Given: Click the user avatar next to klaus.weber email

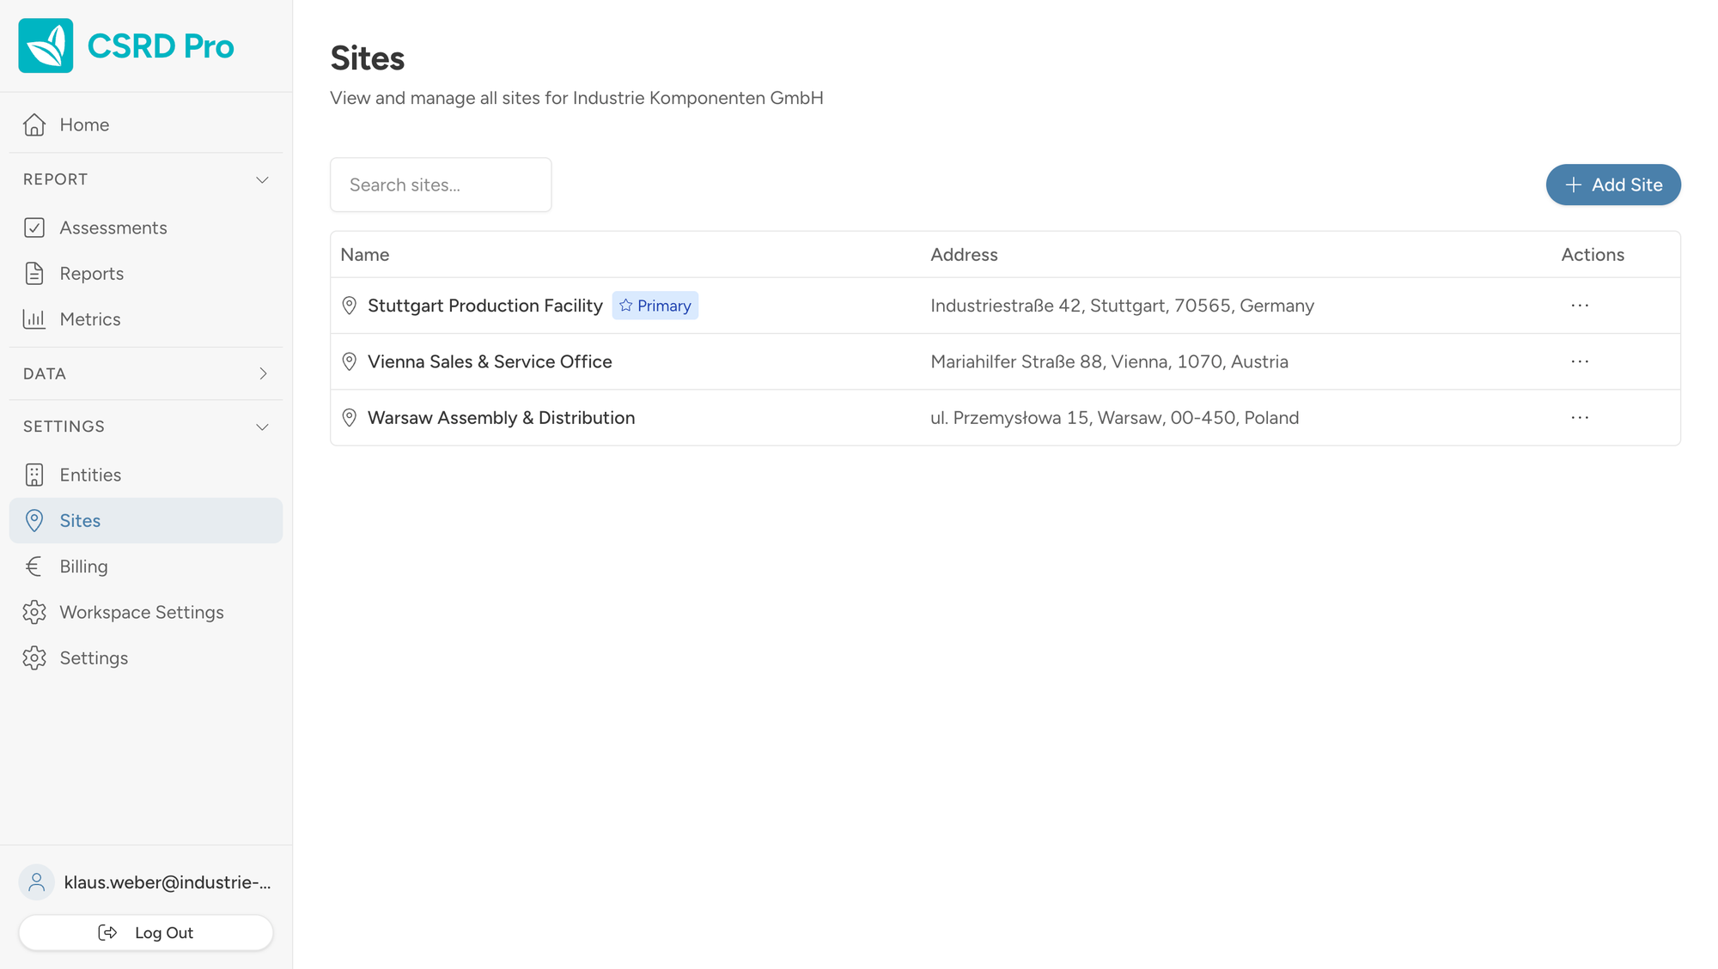Looking at the screenshot, I should (x=36, y=881).
